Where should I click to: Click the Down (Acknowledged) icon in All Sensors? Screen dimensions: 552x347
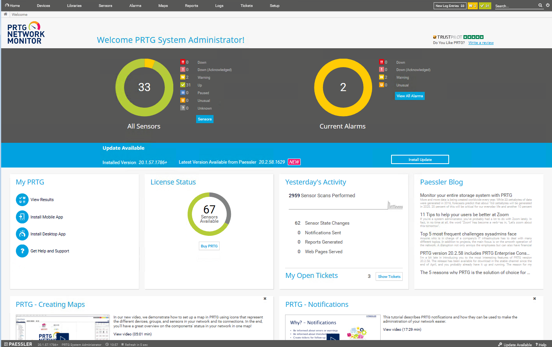(183, 69)
